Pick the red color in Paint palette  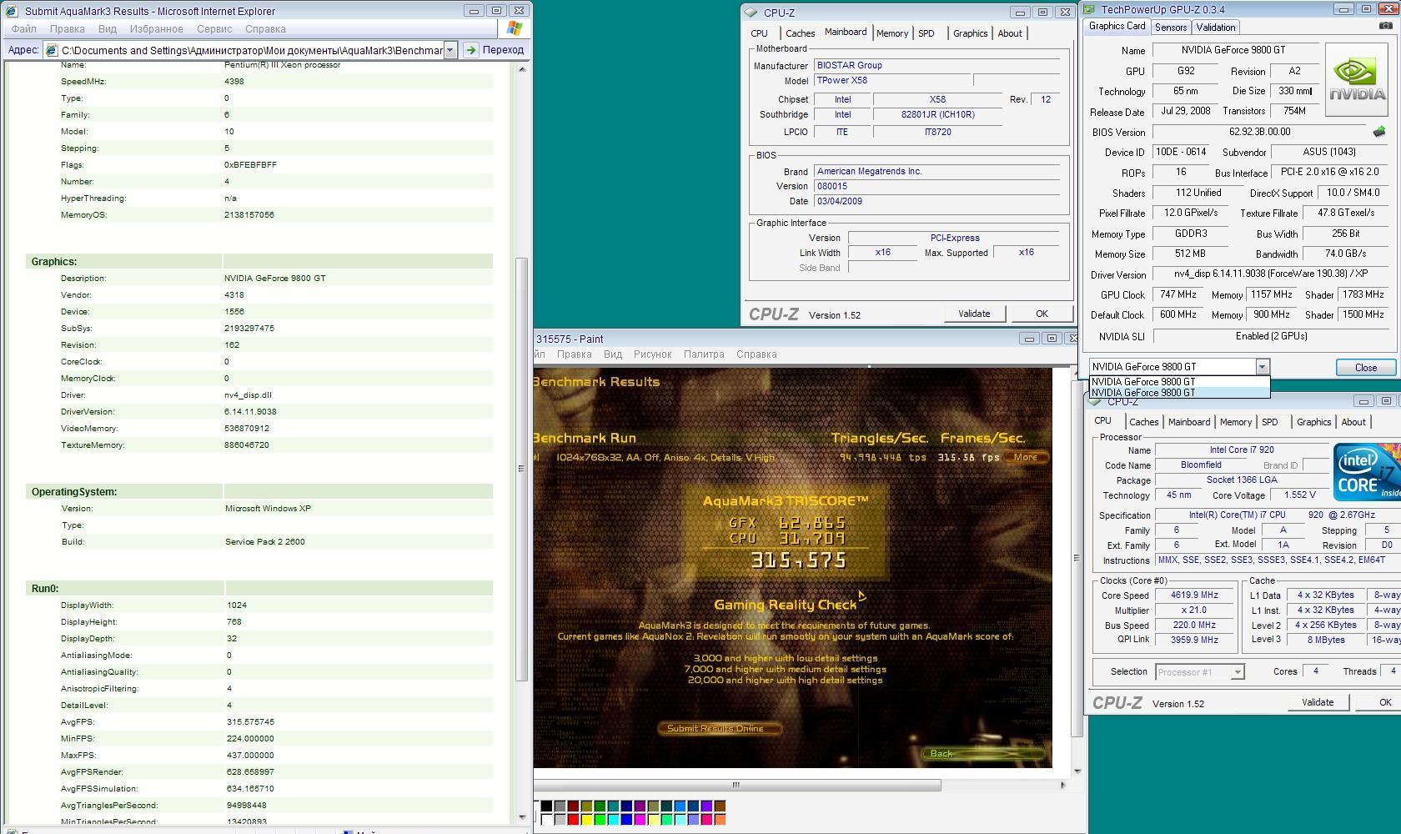point(573,819)
